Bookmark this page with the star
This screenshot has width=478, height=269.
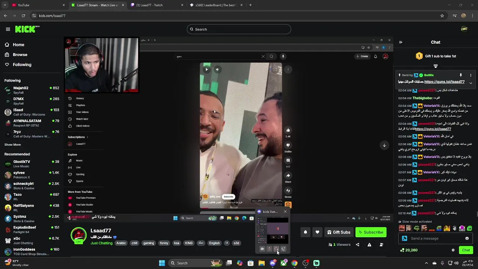pos(442,16)
